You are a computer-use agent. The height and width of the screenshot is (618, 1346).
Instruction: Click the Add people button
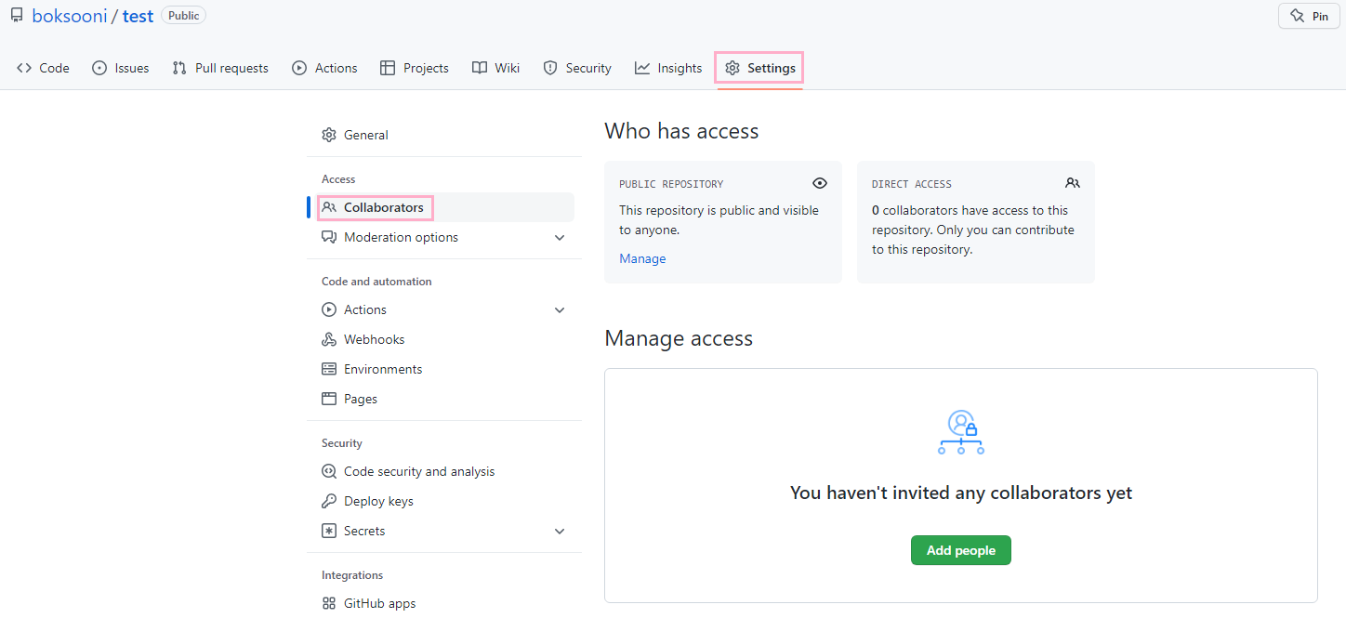pyautogui.click(x=960, y=550)
